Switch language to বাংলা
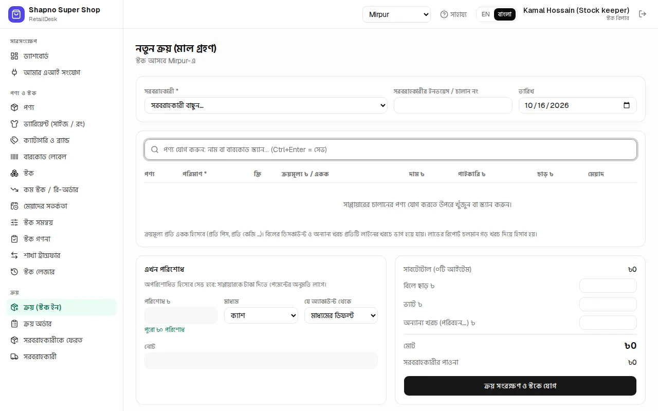 click(x=505, y=14)
